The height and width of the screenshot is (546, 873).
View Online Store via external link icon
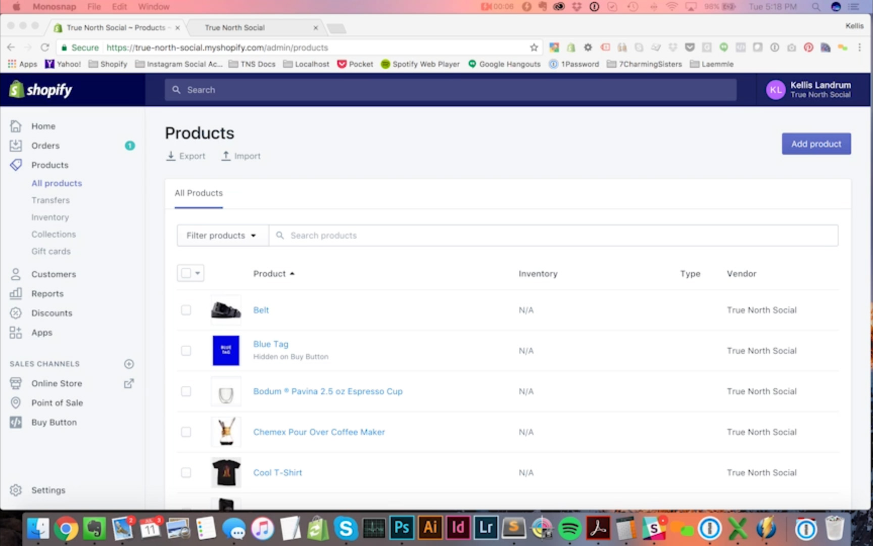tap(129, 384)
